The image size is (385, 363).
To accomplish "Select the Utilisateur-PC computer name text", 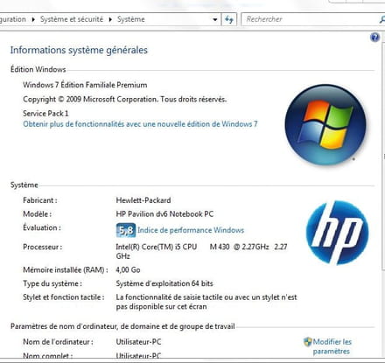I will pyautogui.click(x=138, y=342).
